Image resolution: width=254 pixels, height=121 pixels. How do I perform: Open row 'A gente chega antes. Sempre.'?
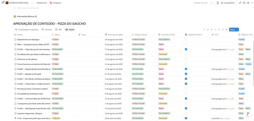(x=30, y=113)
